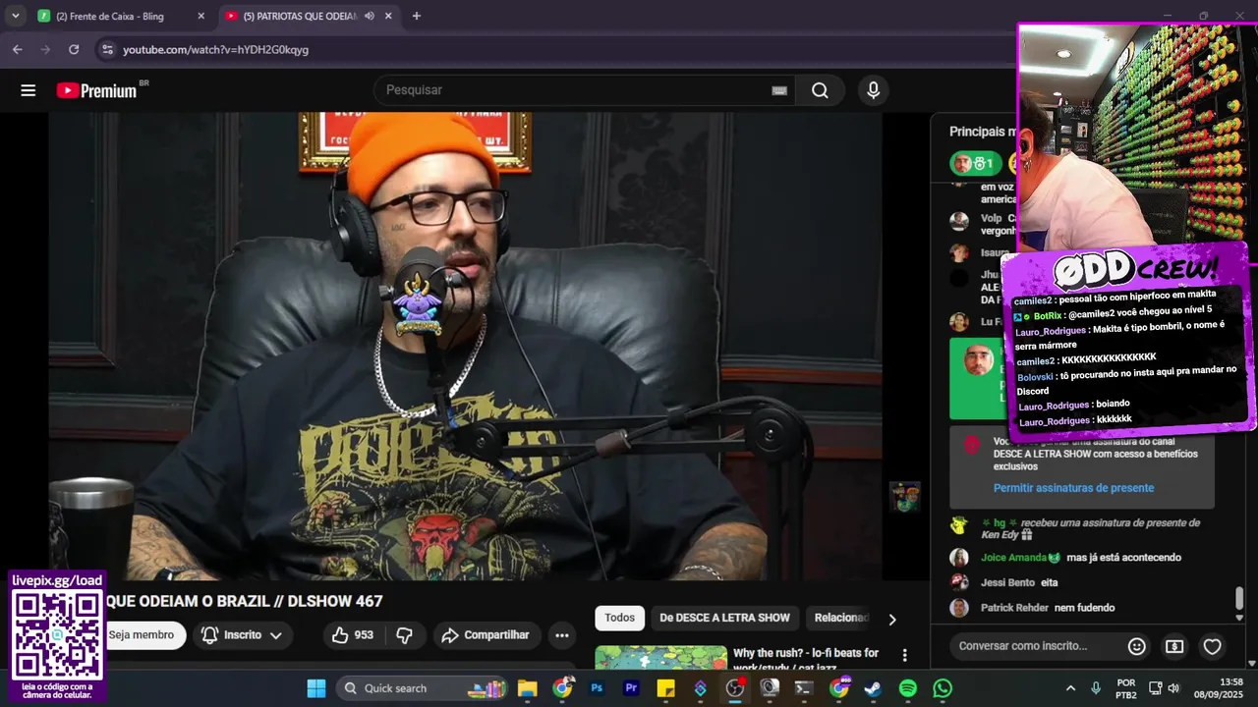
Task: Open more actions three-dot menu under video
Action: 562,635
